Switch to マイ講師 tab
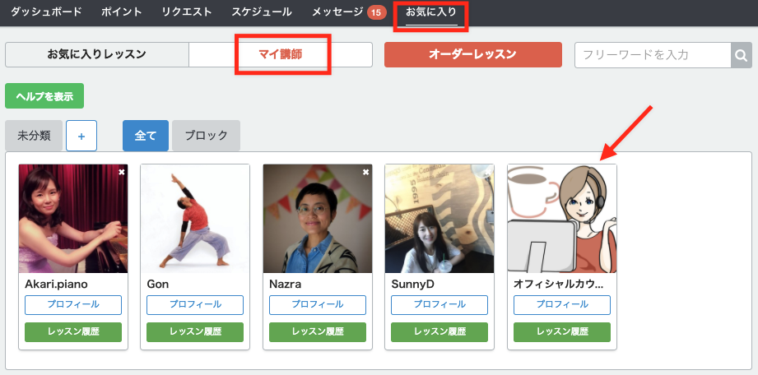 click(x=281, y=54)
